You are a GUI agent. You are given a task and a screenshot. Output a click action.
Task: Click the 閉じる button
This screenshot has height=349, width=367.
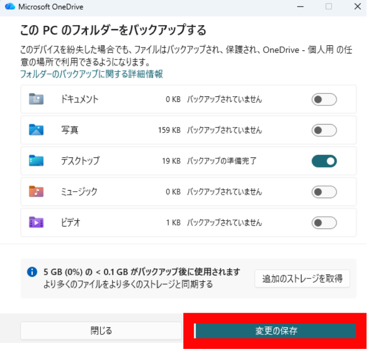[x=101, y=331]
